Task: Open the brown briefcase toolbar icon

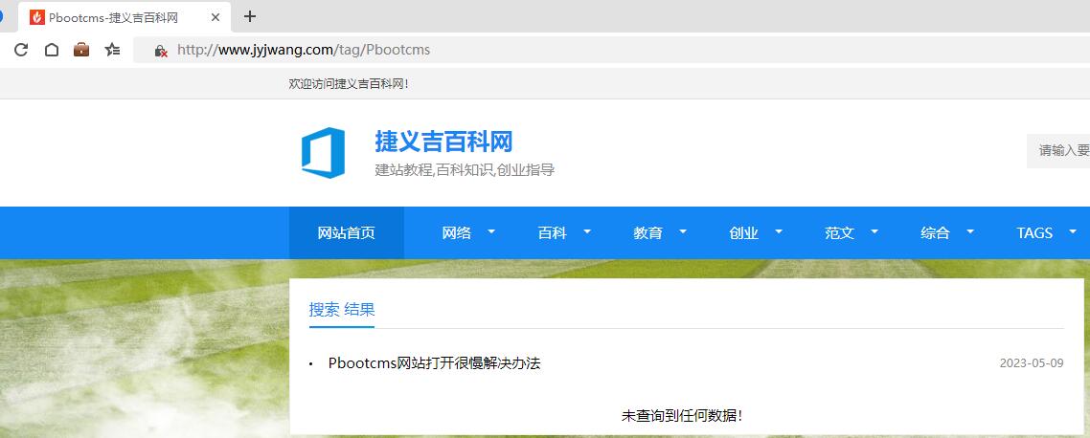Action: click(81, 50)
